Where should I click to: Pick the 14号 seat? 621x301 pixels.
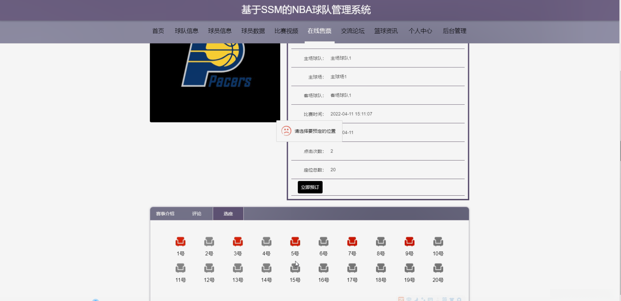click(x=266, y=268)
